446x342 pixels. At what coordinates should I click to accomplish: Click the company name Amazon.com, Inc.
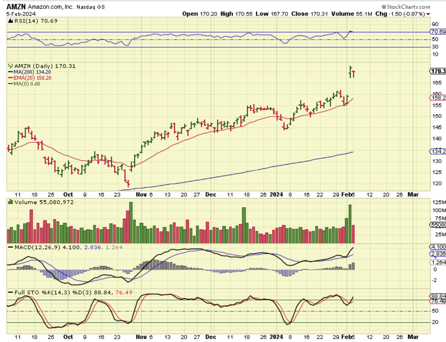pos(51,7)
